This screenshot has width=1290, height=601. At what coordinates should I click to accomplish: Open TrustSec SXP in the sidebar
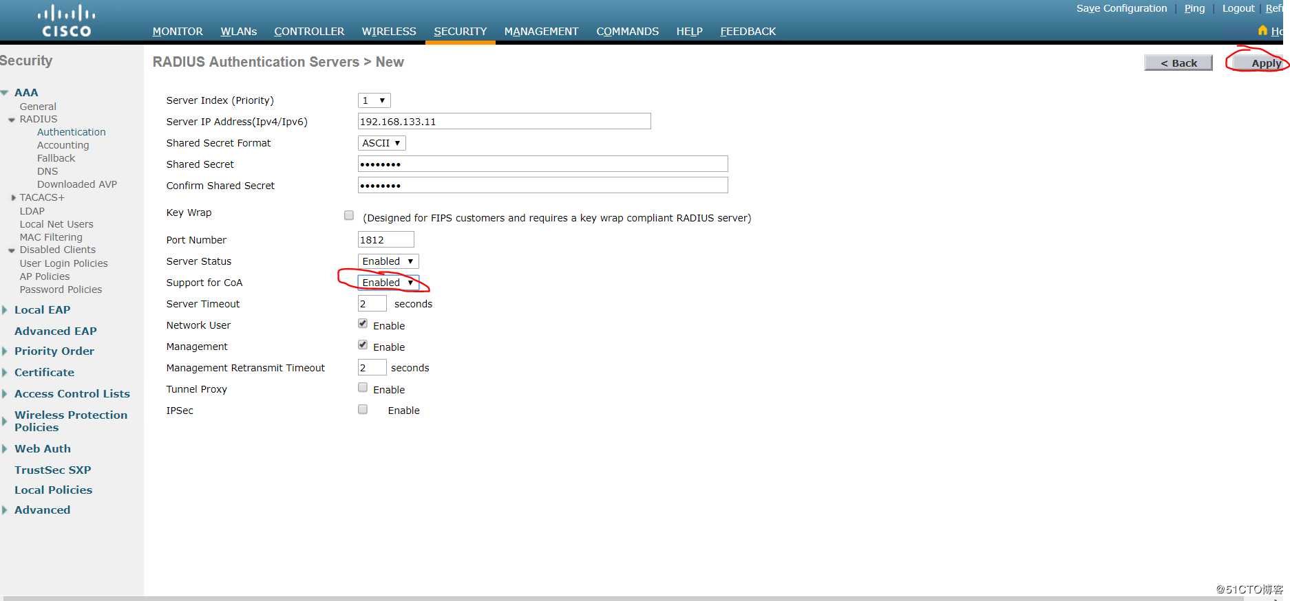pos(53,470)
